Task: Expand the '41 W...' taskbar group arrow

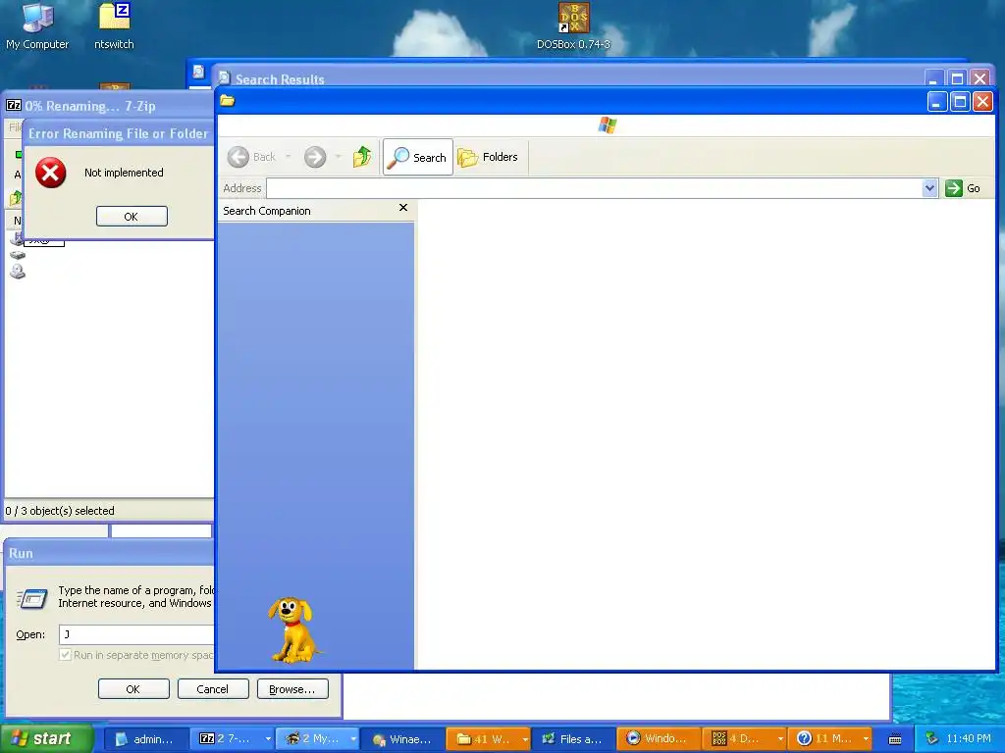Action: pyautogui.click(x=525, y=739)
